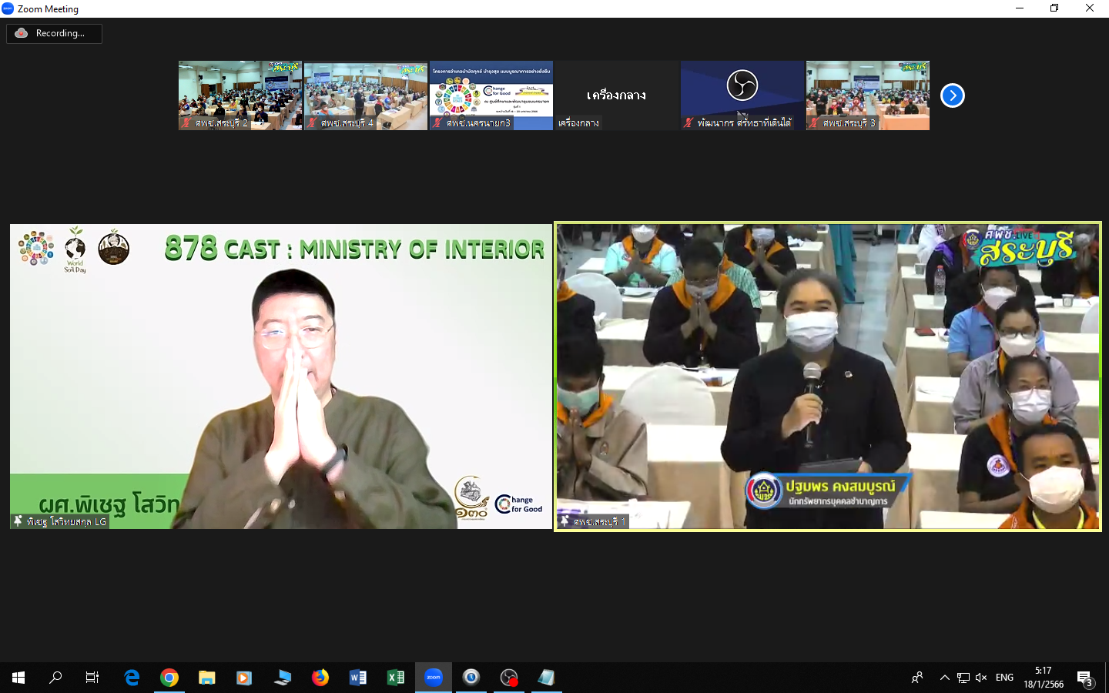Screen dimensions: 1109x693
Task: Select the thumbnail with OBS logo
Action: coord(742,95)
